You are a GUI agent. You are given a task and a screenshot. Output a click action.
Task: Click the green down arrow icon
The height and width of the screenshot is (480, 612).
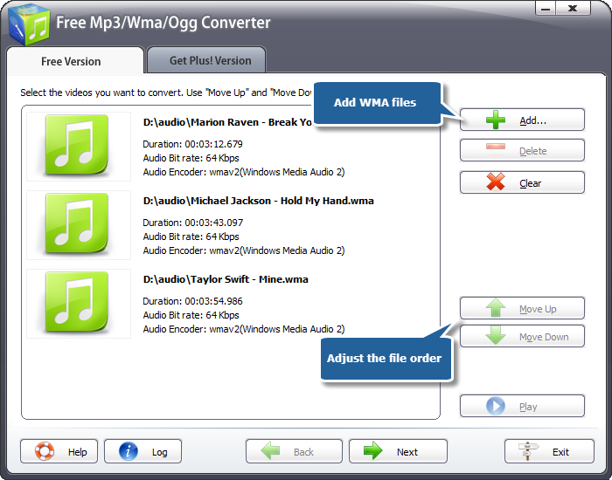click(x=496, y=335)
